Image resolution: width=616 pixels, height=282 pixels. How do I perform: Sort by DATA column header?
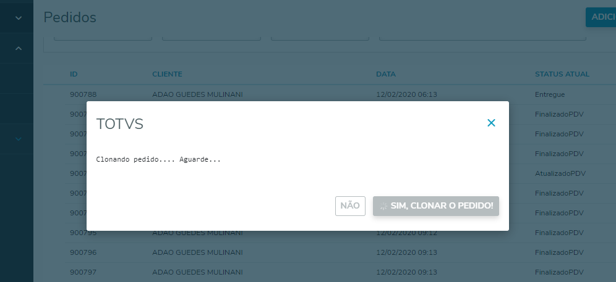386,74
